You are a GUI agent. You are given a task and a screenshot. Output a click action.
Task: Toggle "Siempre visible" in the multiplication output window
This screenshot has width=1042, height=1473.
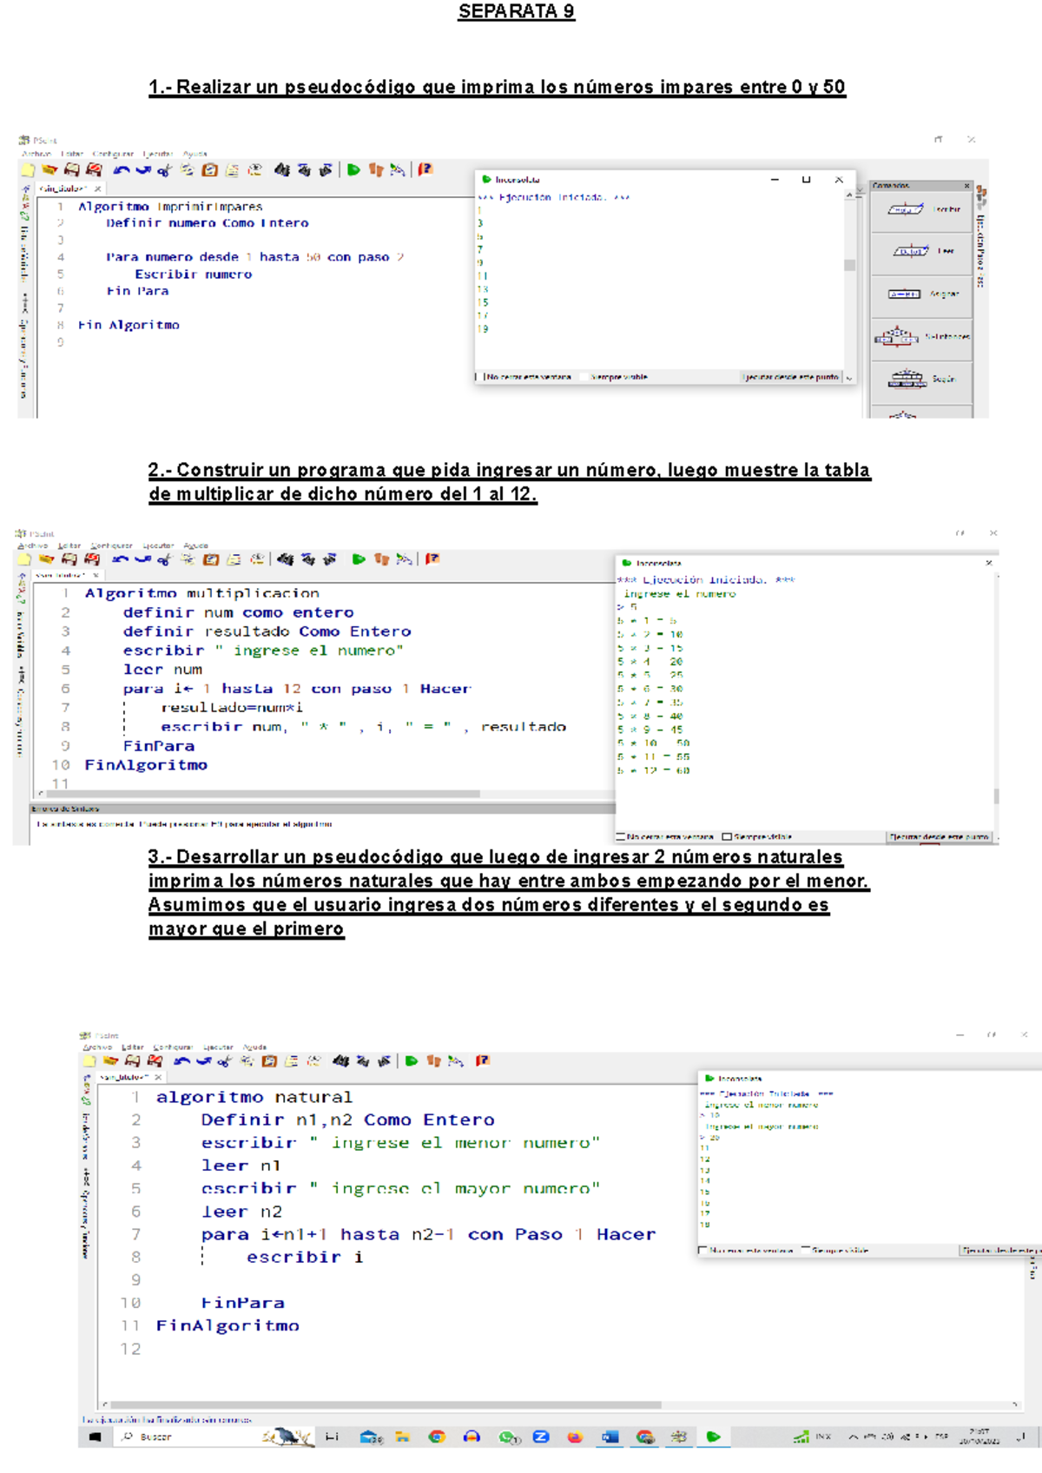coord(728,837)
